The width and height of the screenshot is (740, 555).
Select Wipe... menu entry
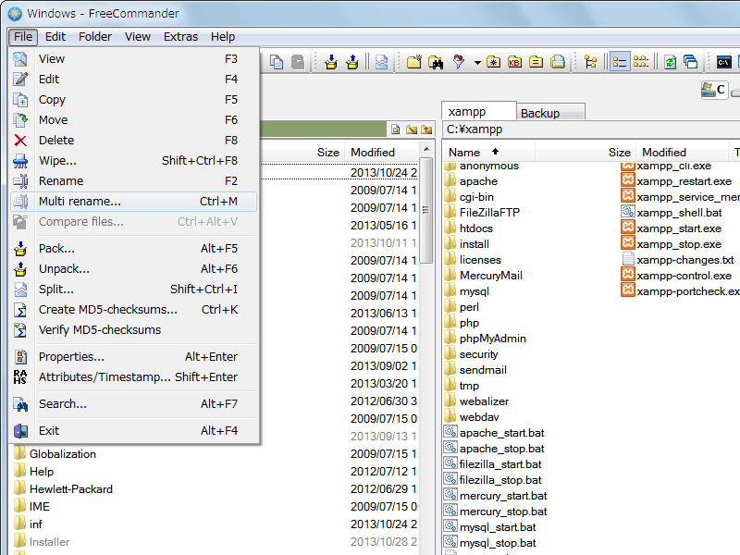[134, 160]
